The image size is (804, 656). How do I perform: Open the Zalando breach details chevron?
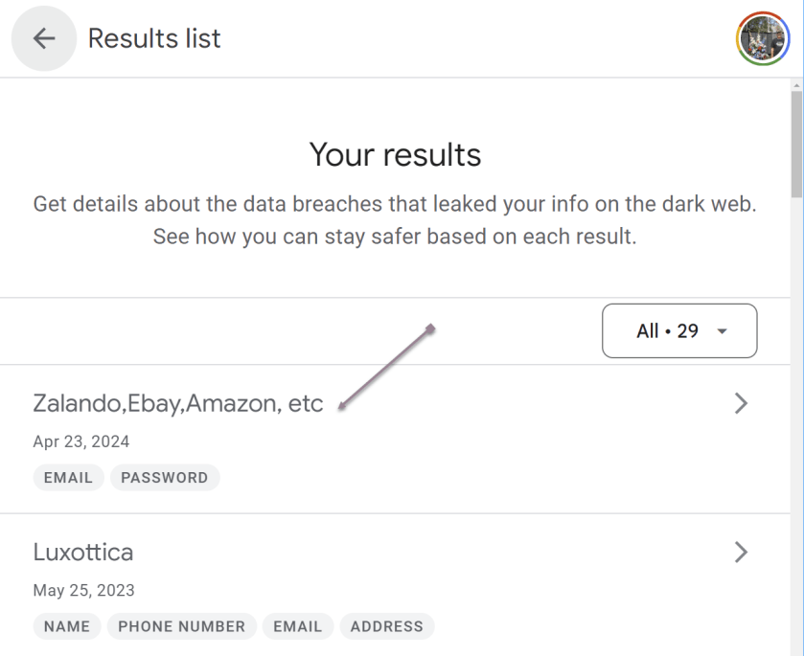[x=740, y=404]
